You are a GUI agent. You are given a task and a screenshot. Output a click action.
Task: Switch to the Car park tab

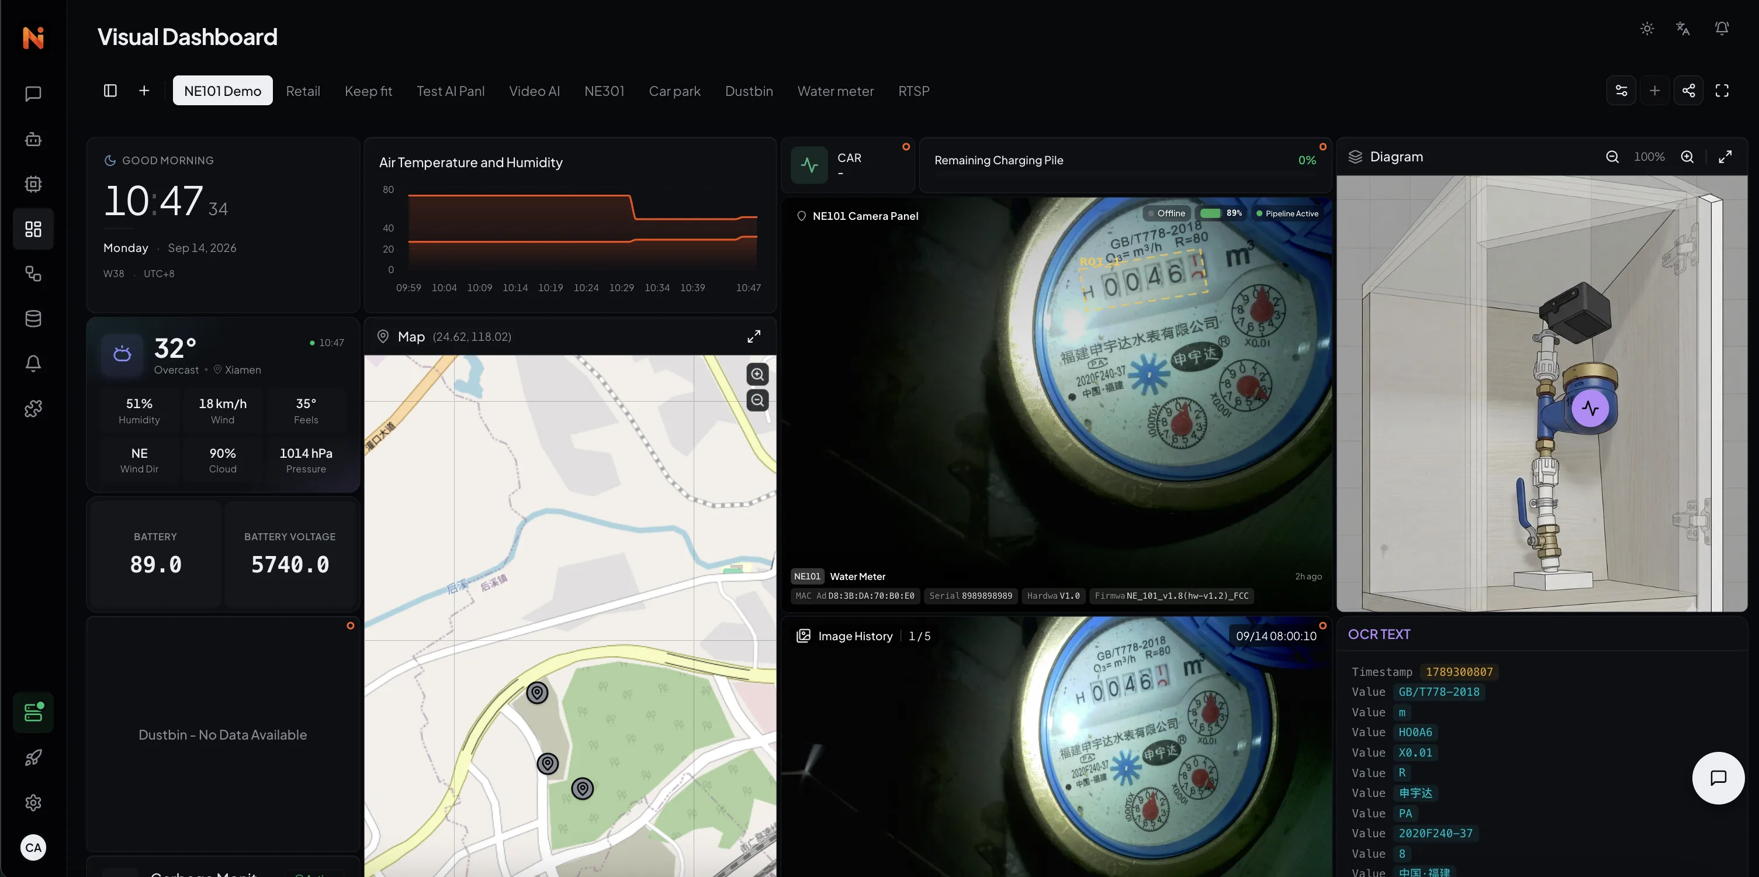click(674, 90)
